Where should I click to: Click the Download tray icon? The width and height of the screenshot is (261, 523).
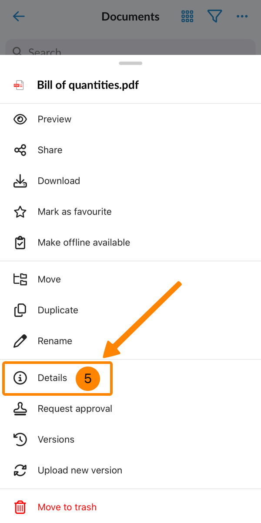[x=20, y=181]
